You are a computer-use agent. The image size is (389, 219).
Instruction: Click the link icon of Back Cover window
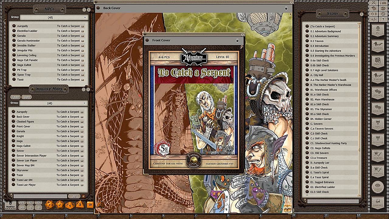click(98, 8)
